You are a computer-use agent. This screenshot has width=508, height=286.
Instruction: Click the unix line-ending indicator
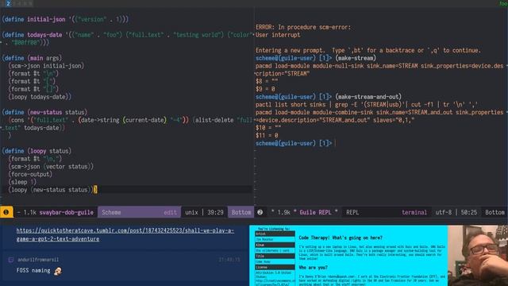point(191,212)
